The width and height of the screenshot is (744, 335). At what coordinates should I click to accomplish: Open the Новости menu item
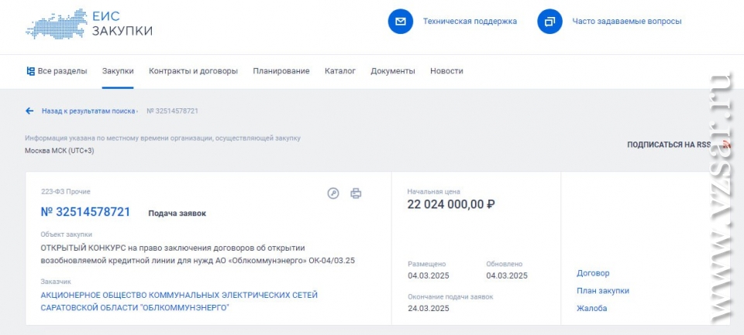[446, 71]
